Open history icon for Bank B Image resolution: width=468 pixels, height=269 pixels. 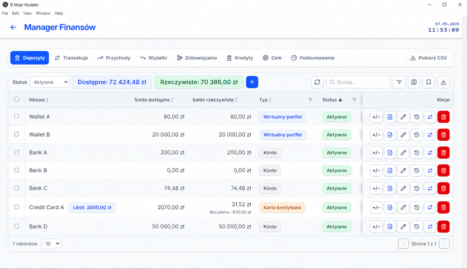pyautogui.click(x=417, y=170)
